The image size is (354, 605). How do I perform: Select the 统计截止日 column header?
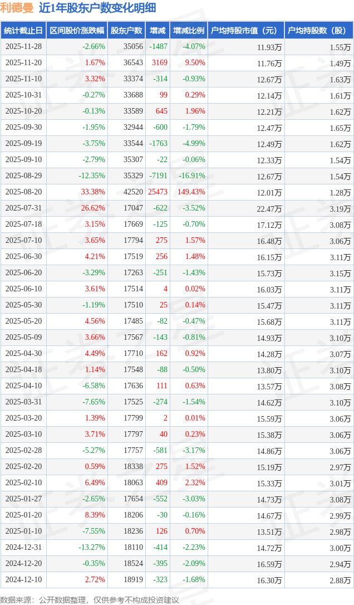(23, 31)
